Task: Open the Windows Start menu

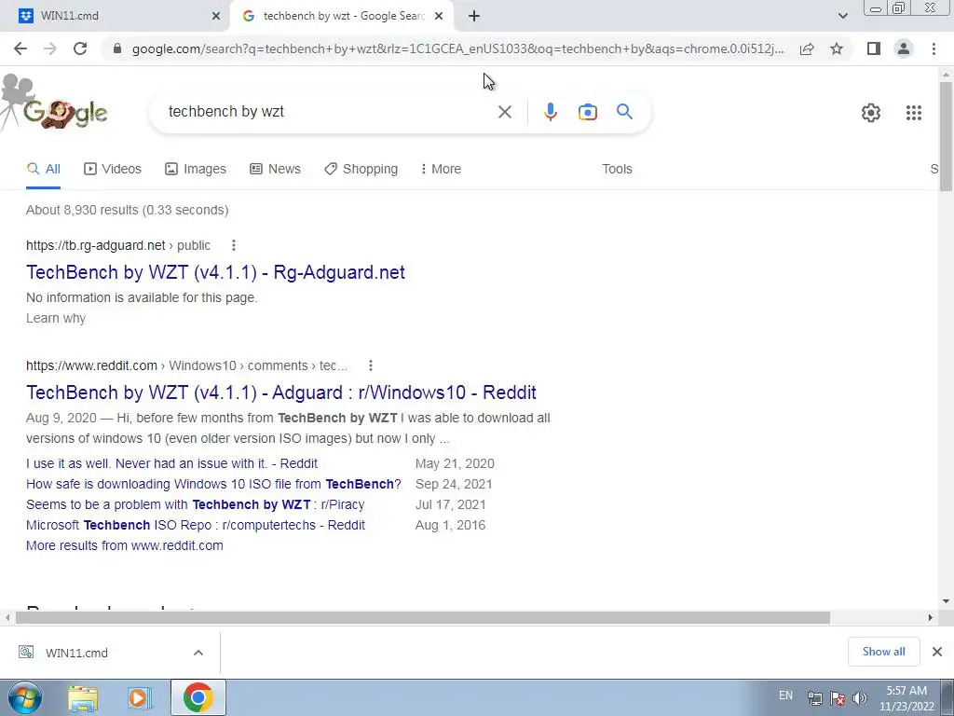Action: point(25,697)
